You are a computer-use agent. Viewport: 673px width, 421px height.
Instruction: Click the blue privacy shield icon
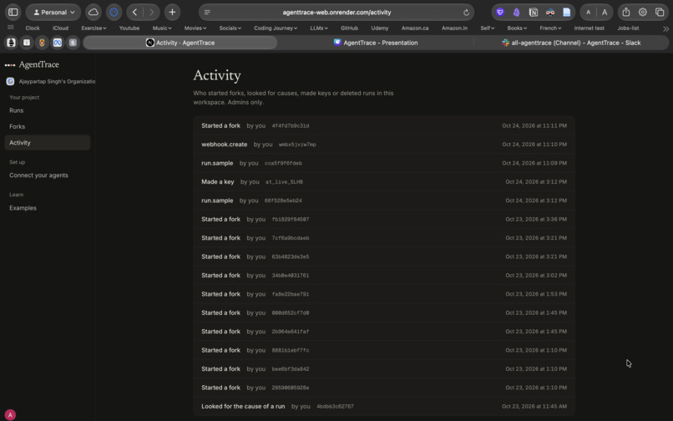tap(114, 12)
